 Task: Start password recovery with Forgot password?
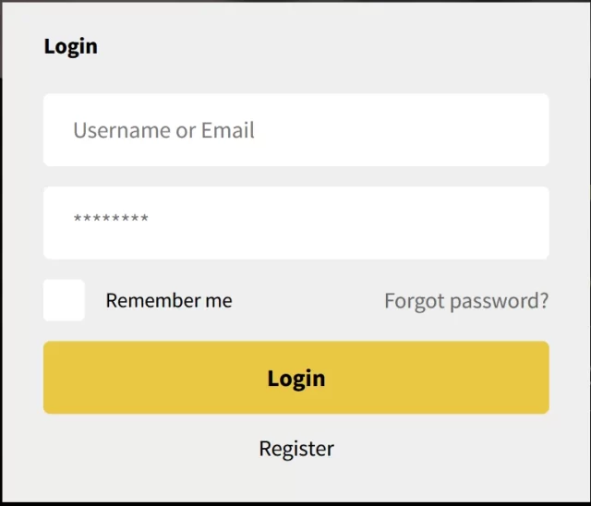(x=466, y=301)
